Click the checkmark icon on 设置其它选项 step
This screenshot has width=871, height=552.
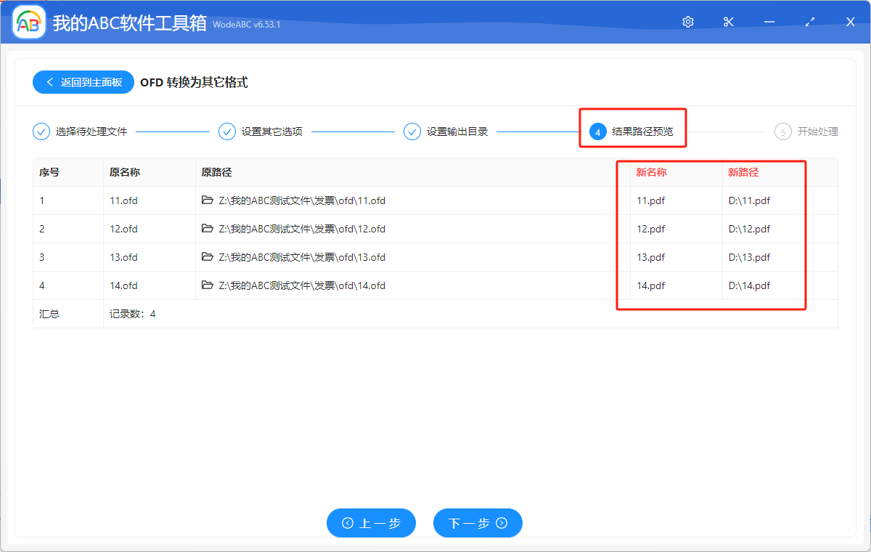click(227, 131)
